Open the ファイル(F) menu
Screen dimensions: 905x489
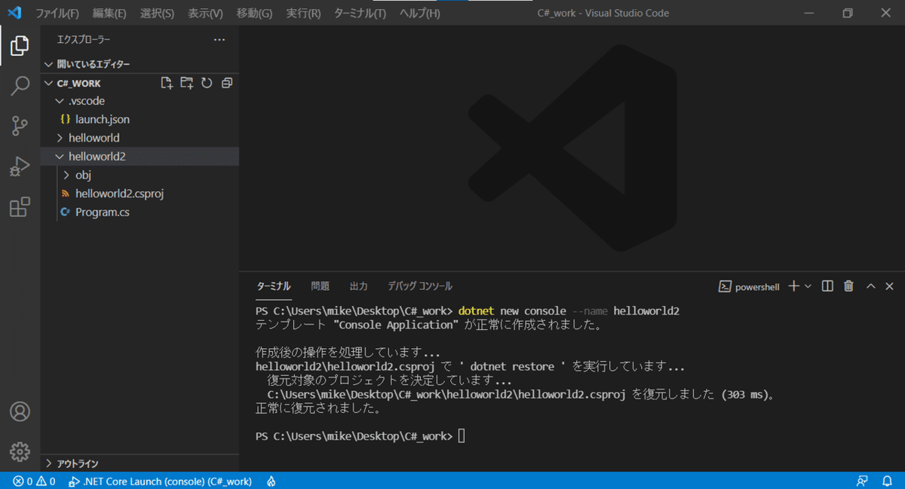tap(57, 14)
